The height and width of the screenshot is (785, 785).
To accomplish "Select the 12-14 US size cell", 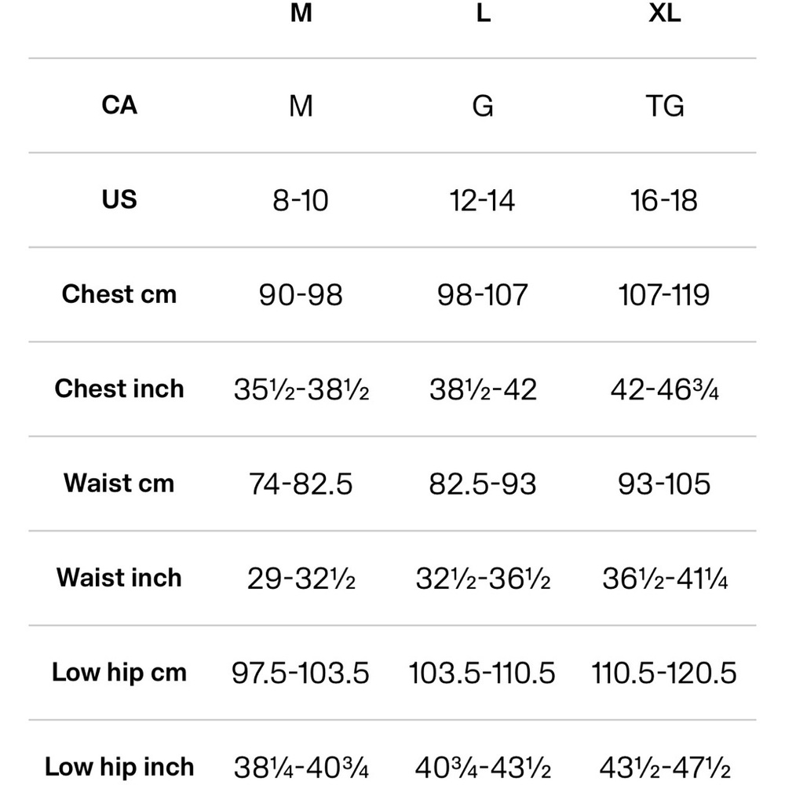I will tap(482, 200).
